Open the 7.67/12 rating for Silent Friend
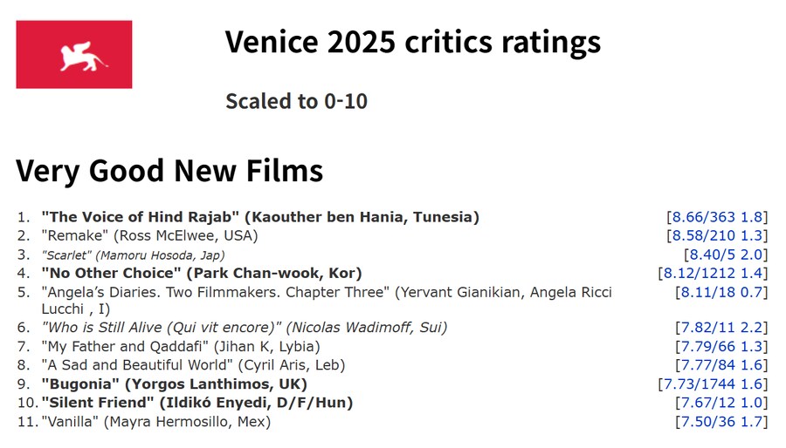786x448 pixels. [x=722, y=403]
